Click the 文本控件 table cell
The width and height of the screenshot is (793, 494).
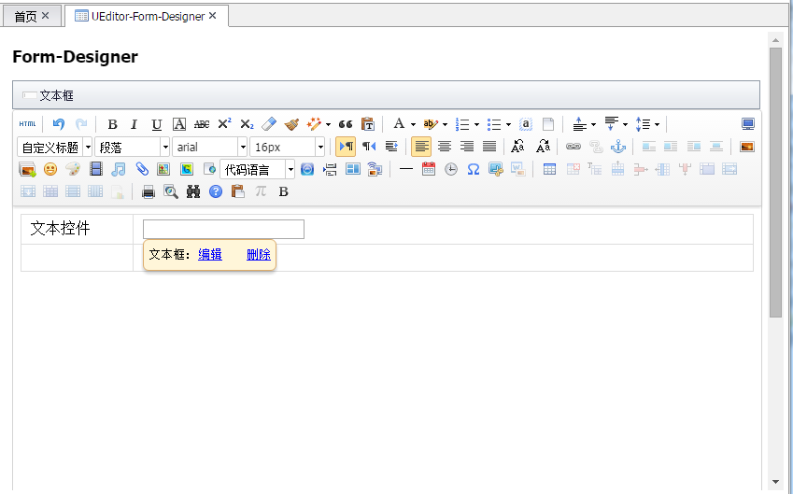77,229
